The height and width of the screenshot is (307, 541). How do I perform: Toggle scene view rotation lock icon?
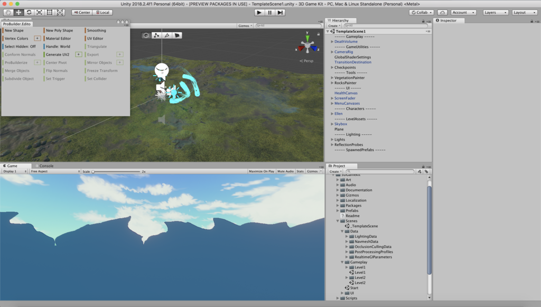pyautogui.click(x=319, y=34)
